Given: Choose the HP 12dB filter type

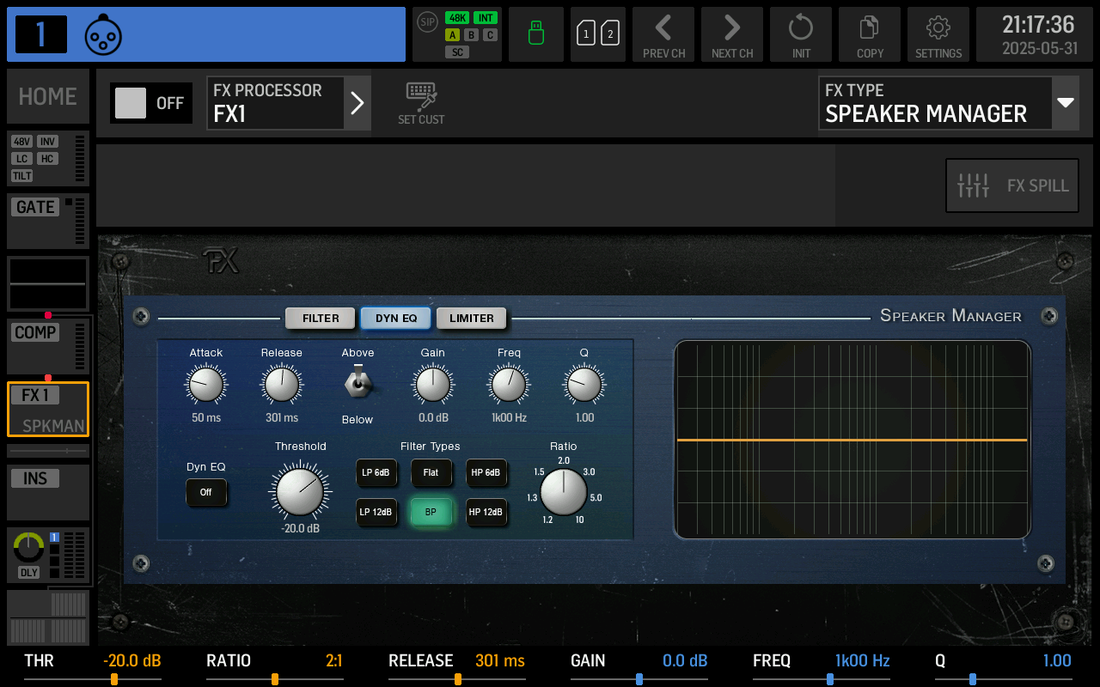Looking at the screenshot, I should tap(486, 513).
